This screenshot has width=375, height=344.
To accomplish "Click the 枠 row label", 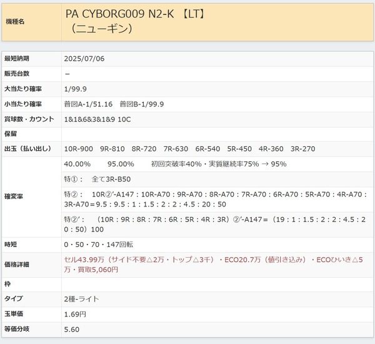I will [x=7, y=284].
